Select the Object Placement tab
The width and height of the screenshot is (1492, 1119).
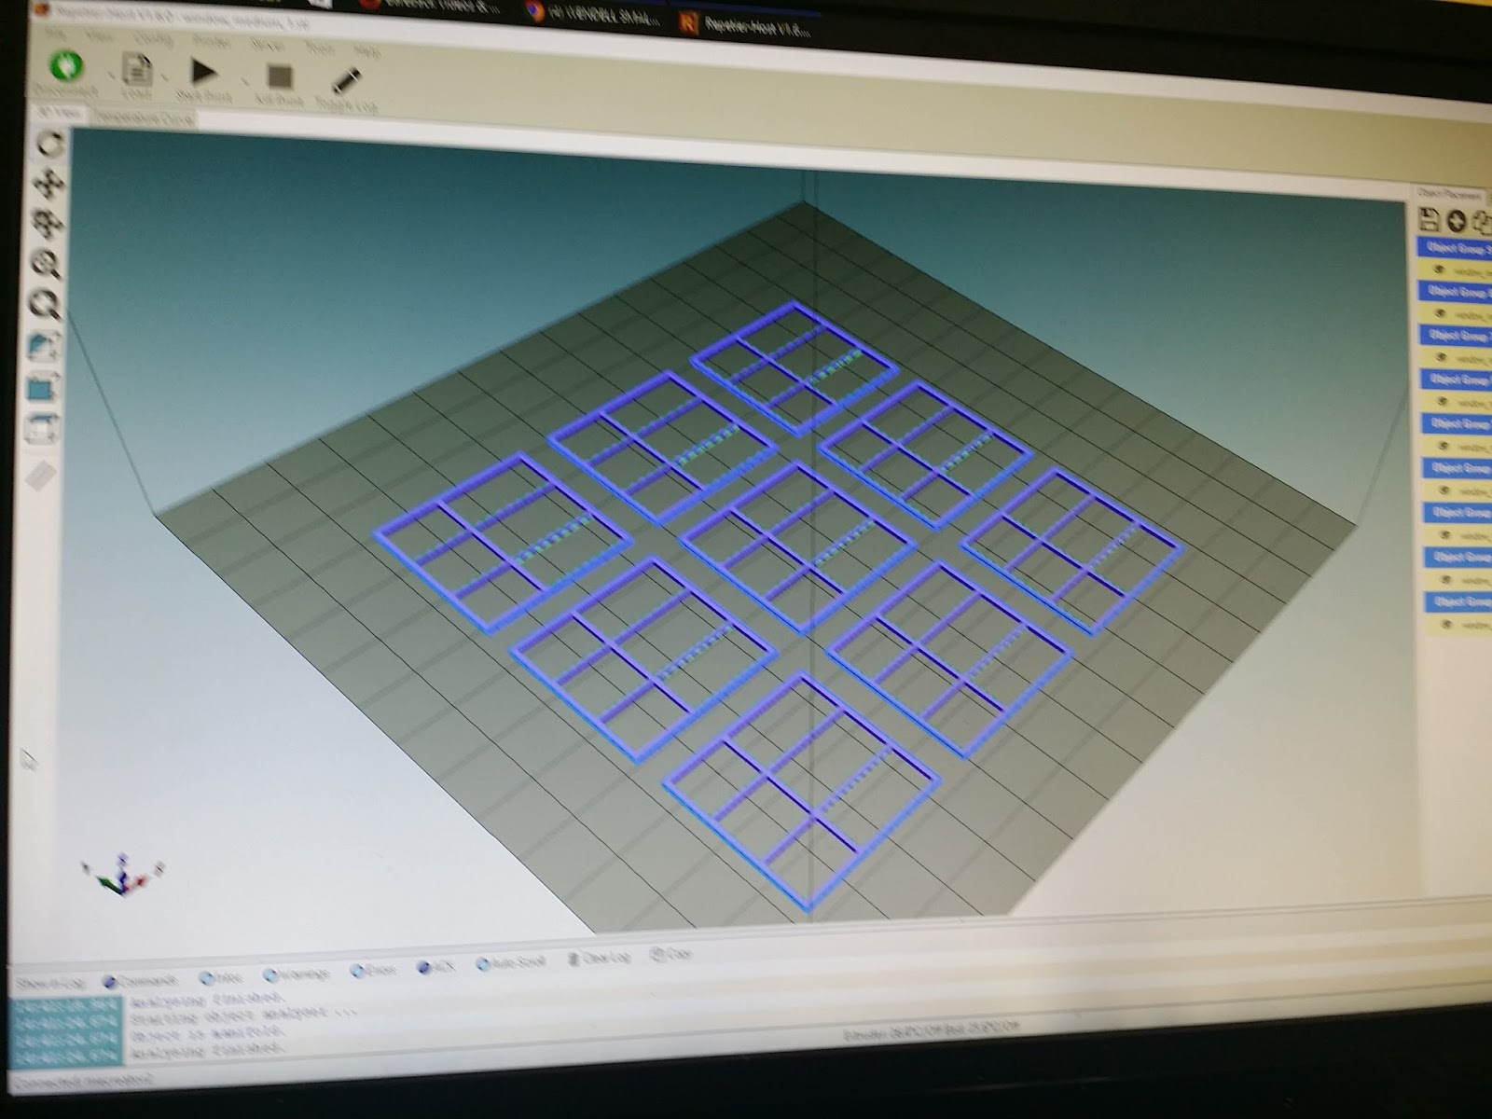point(1448,194)
